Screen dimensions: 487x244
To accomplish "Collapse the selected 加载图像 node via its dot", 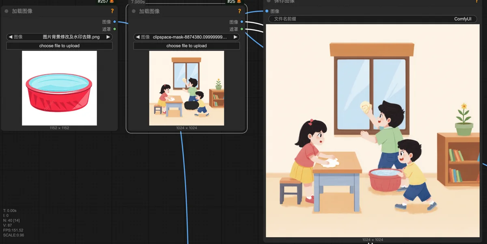I will (x=134, y=11).
